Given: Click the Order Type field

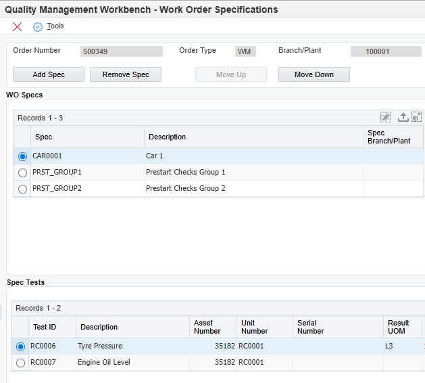Looking at the screenshot, I should (245, 51).
